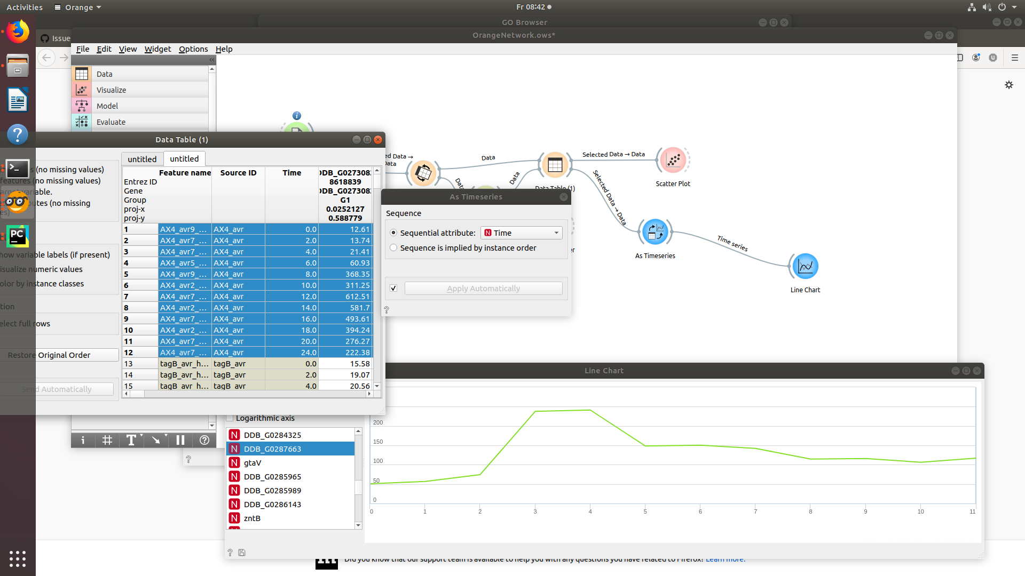Screen dimensions: 1025x576
Task: Click the pause/freeze icon in the plot toolbar
Action: point(180,440)
